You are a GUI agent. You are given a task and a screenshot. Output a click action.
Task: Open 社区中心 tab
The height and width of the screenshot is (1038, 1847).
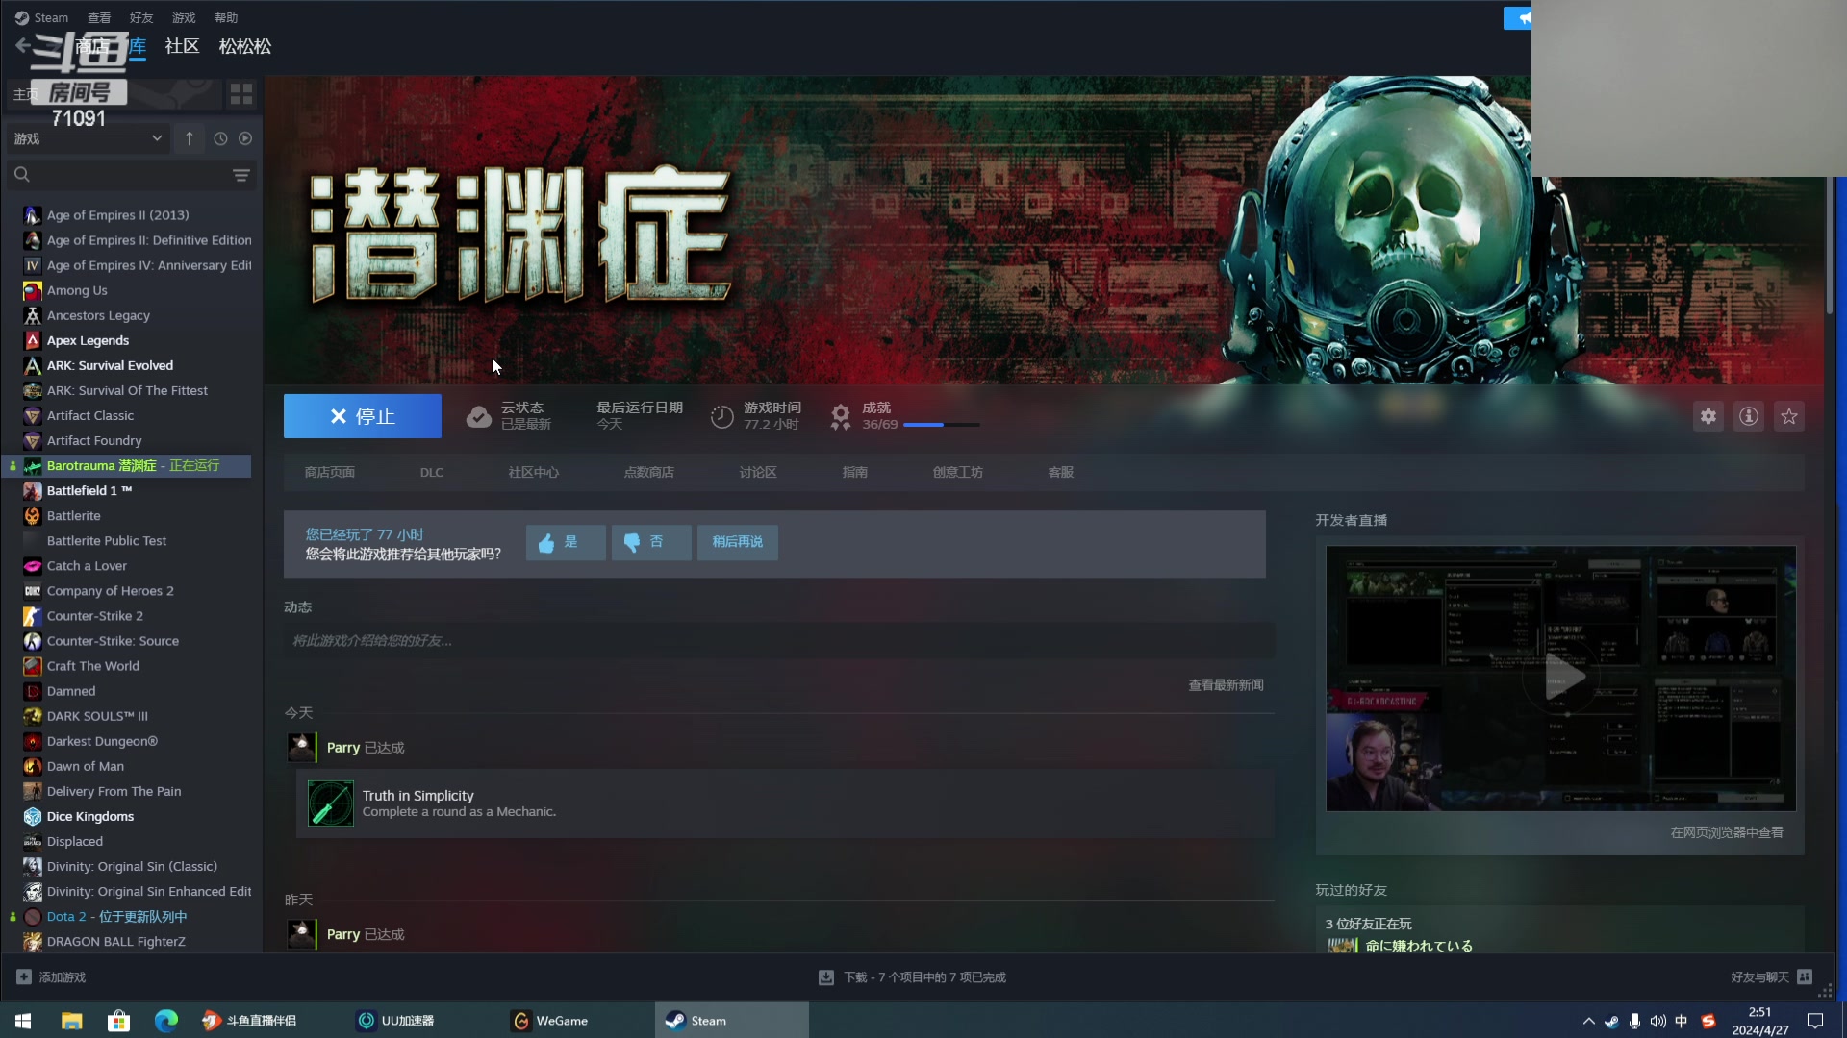point(534,472)
